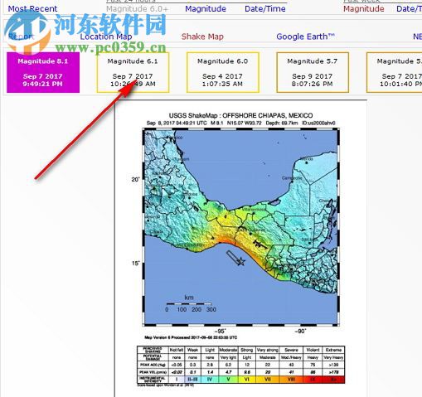The image size is (422, 397).
Task: Click the green intensity V swatch in legend
Action: pos(228,380)
